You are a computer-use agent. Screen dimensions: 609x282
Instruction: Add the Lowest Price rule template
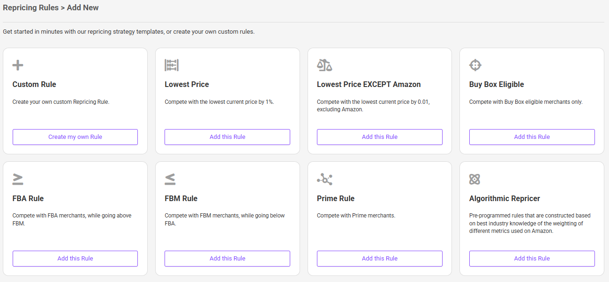coord(227,137)
